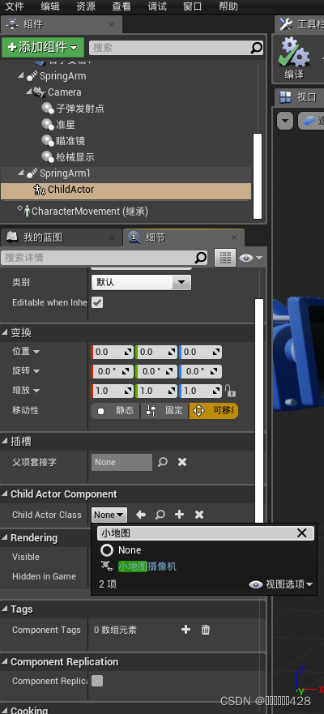Add element to Component Tags array
The image size is (324, 714).
[185, 630]
